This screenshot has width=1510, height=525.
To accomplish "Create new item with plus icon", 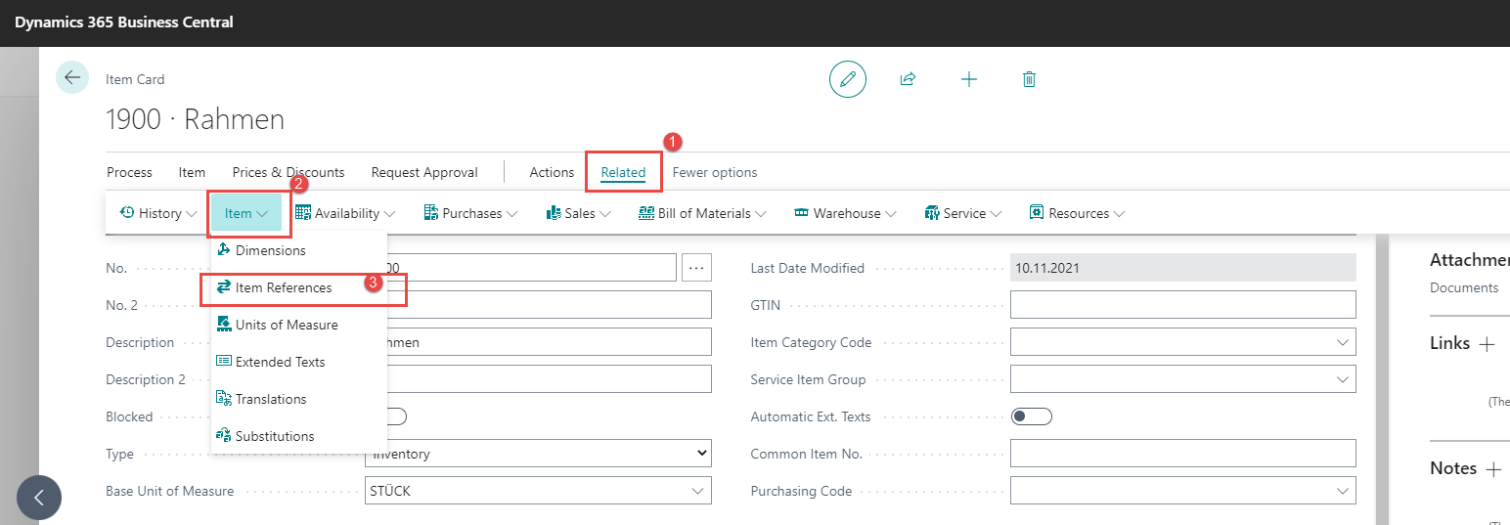I will [x=969, y=79].
